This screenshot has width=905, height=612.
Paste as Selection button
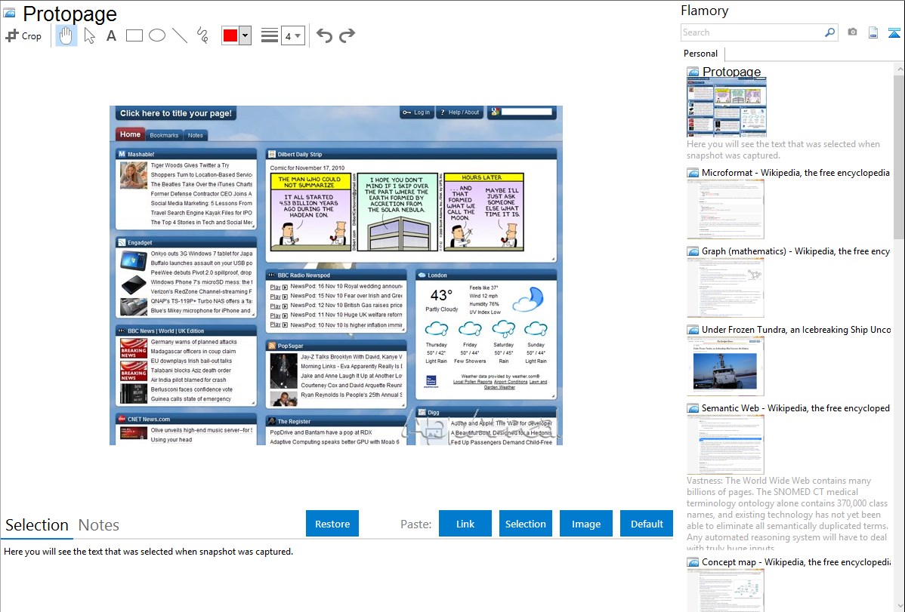coord(525,524)
